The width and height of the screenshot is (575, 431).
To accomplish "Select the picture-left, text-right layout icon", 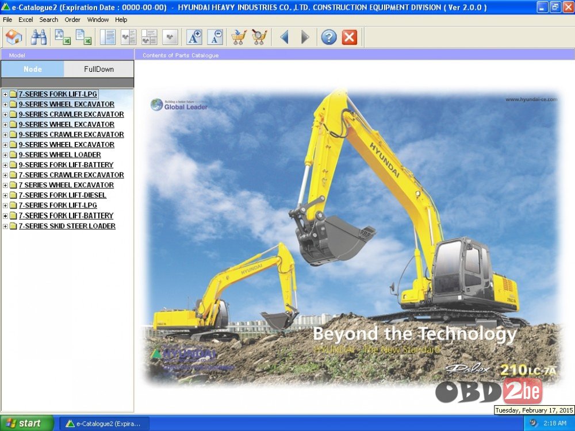I will tap(128, 37).
